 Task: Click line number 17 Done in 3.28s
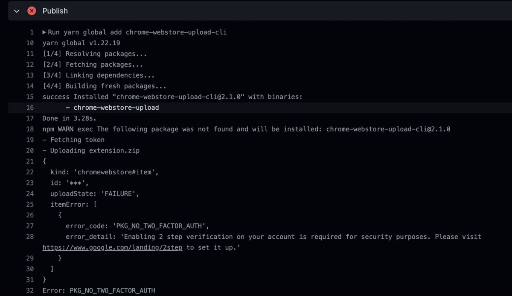tap(30, 118)
